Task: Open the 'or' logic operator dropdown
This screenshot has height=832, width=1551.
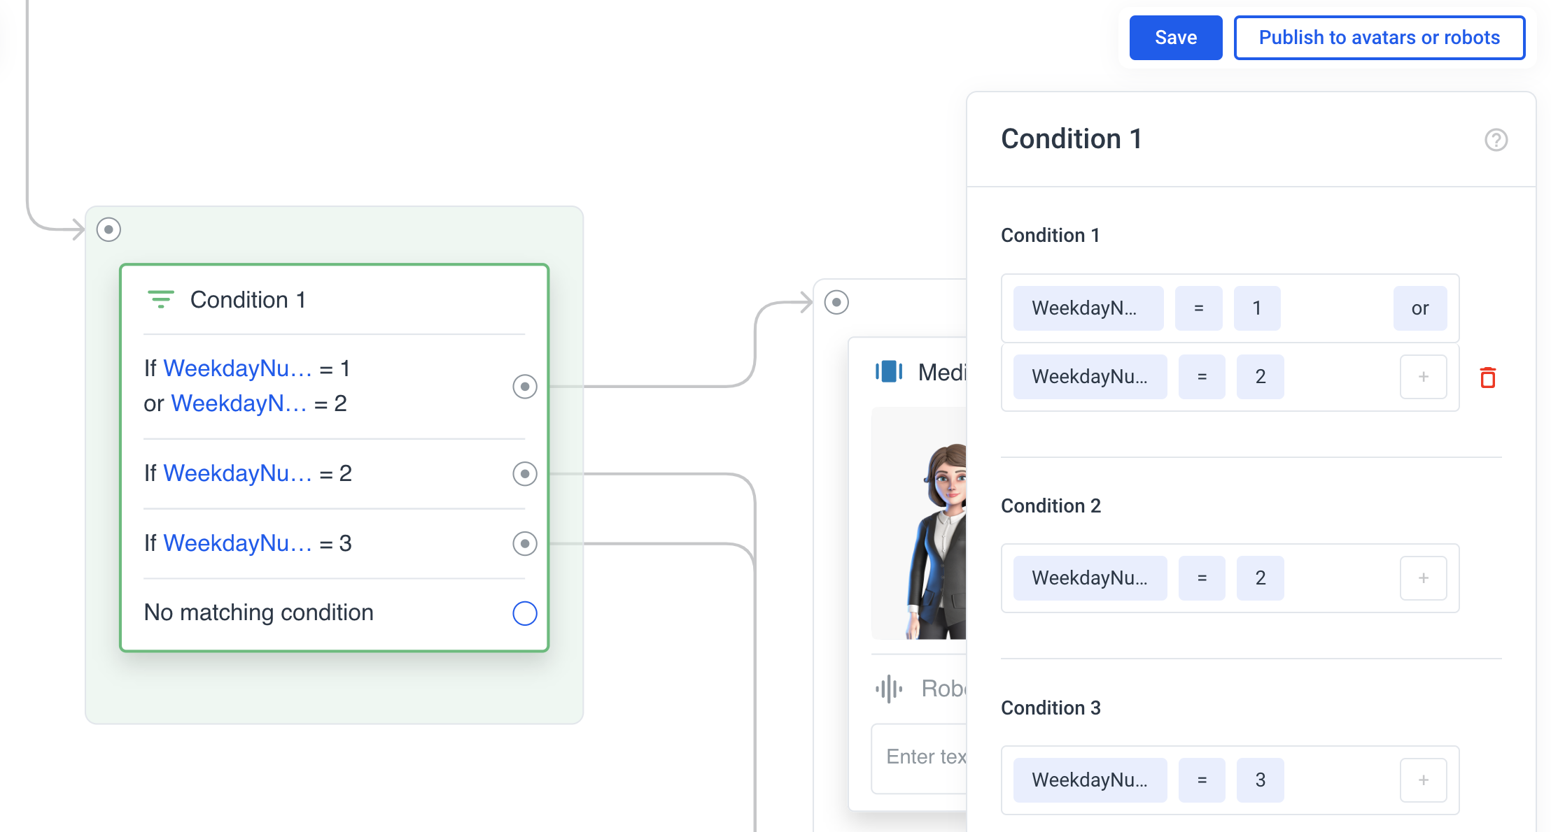Action: [x=1420, y=308]
